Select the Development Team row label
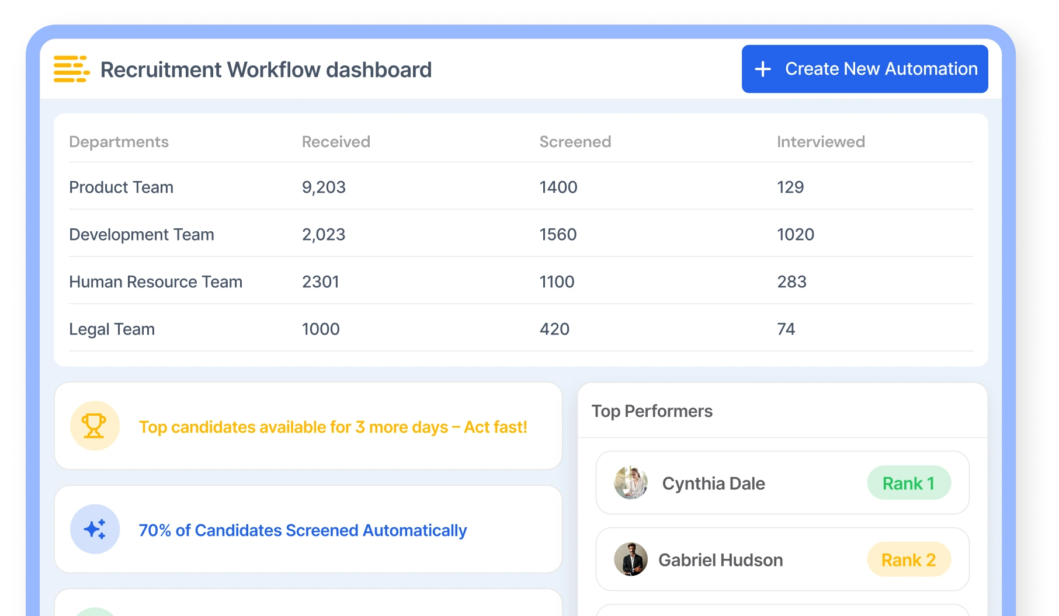1059x616 pixels. coord(141,235)
